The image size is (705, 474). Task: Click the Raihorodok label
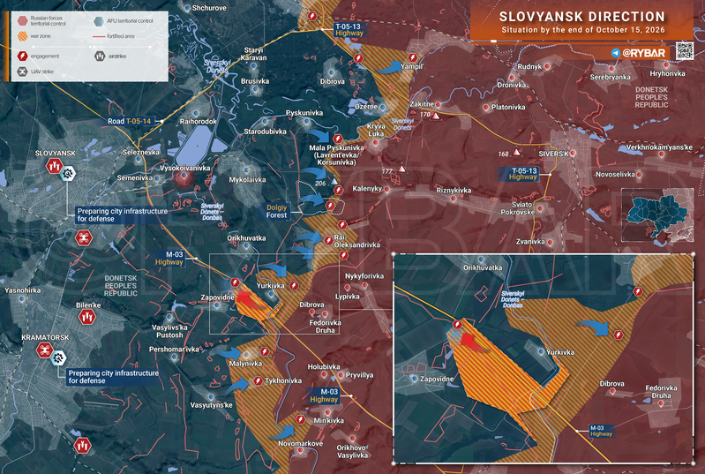pos(199,122)
